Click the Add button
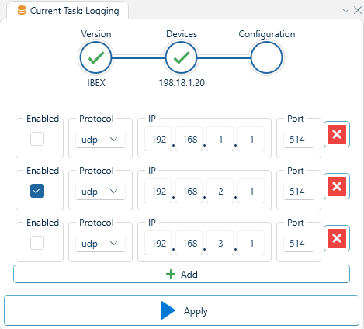 [182, 274]
